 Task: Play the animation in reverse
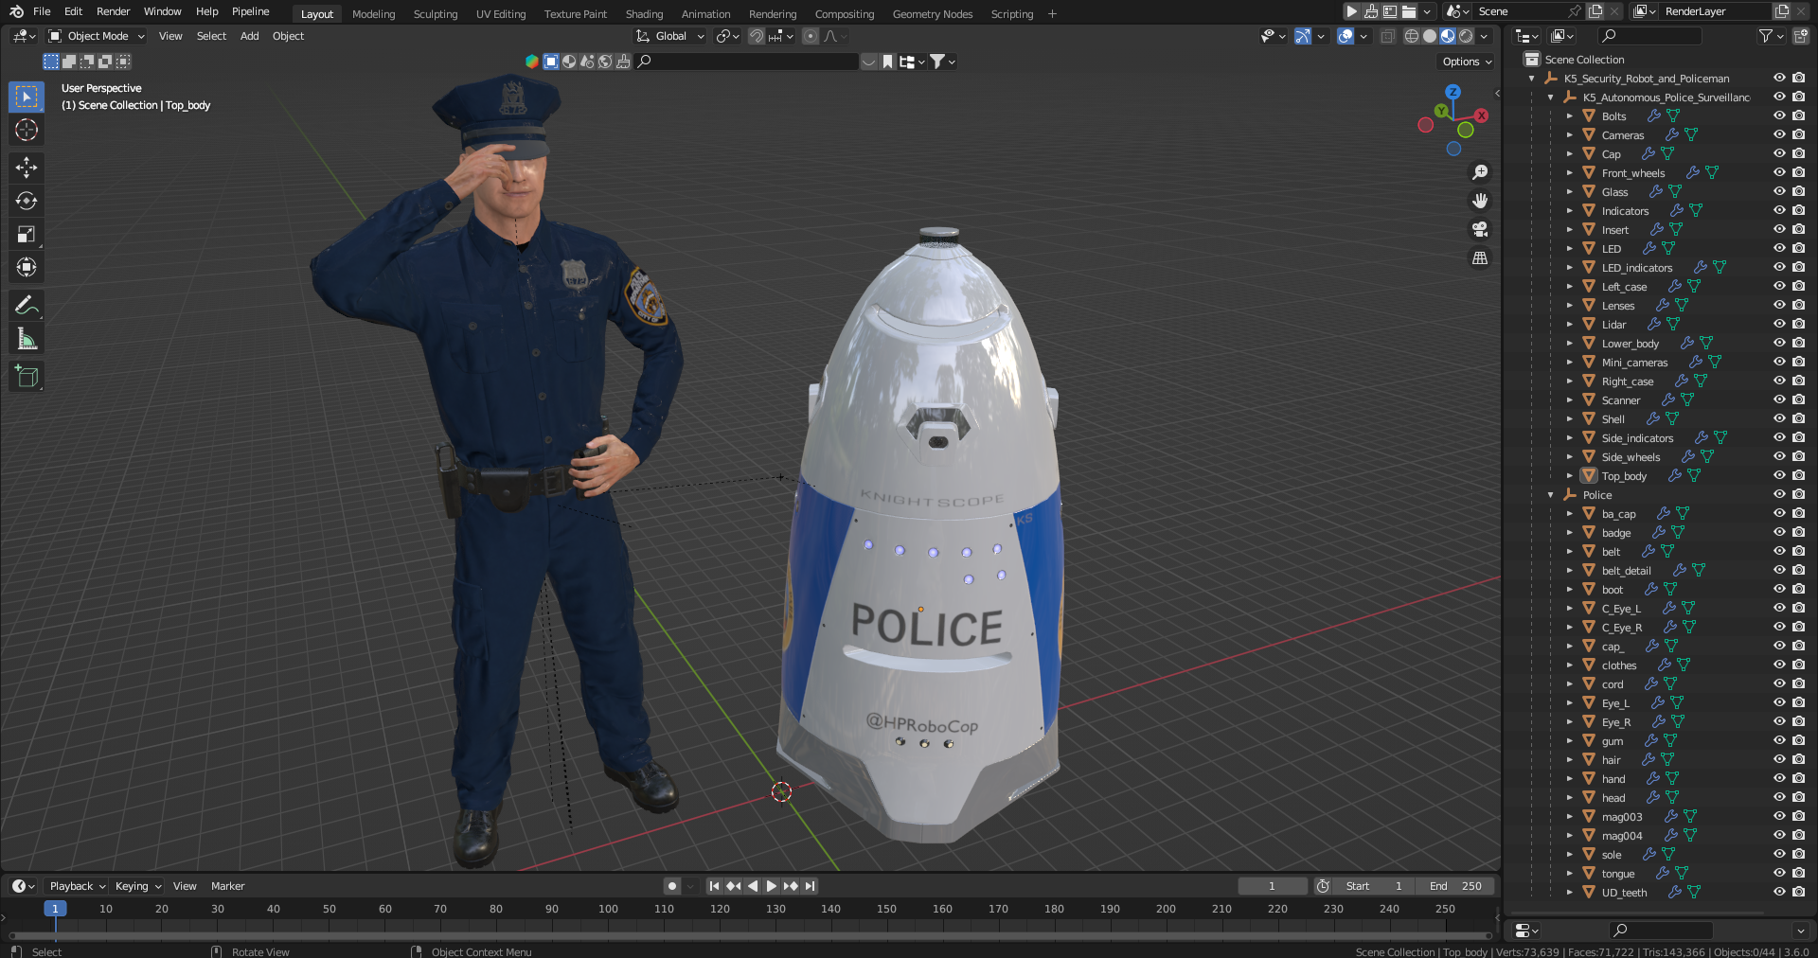753,886
